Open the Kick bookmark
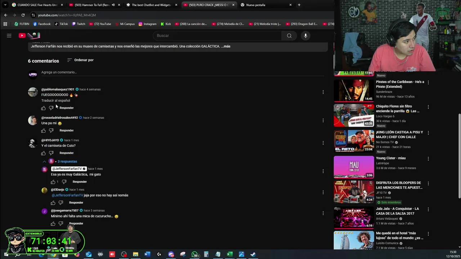 [x=166, y=24]
